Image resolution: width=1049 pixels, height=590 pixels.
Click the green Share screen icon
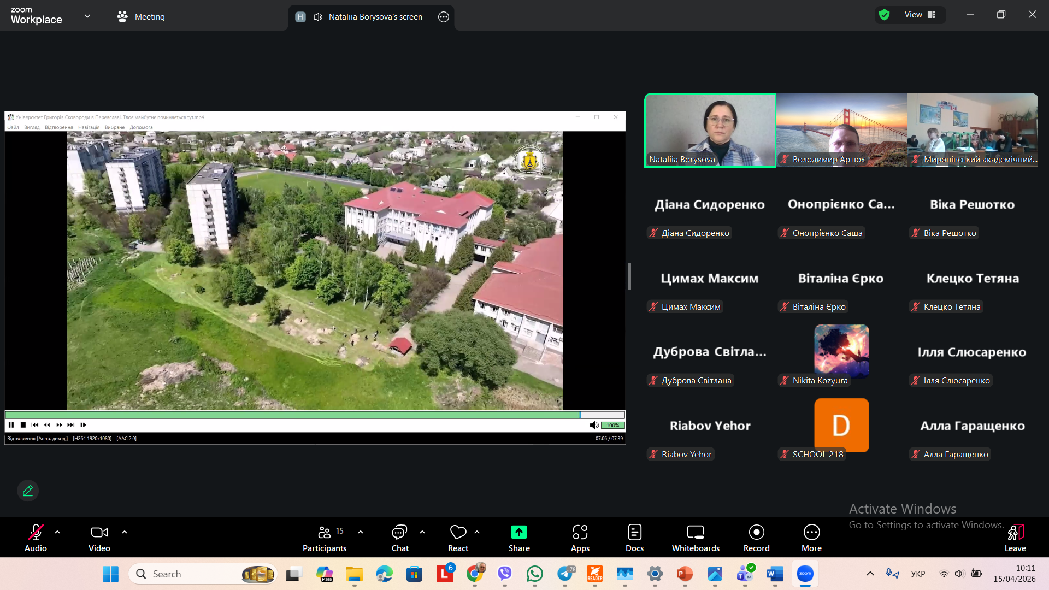518,532
